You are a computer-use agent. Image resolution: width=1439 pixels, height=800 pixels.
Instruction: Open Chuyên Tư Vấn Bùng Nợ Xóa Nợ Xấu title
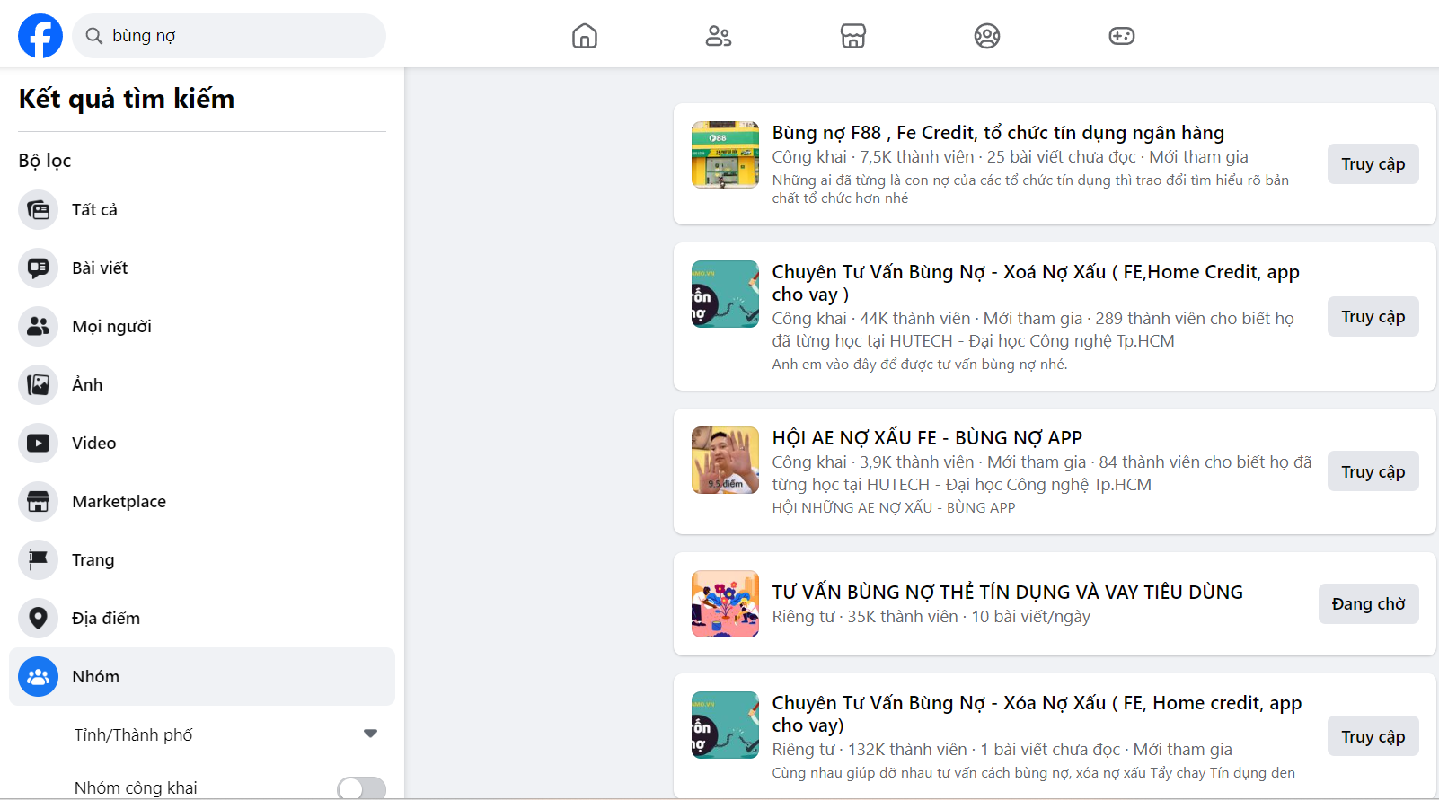click(1037, 714)
